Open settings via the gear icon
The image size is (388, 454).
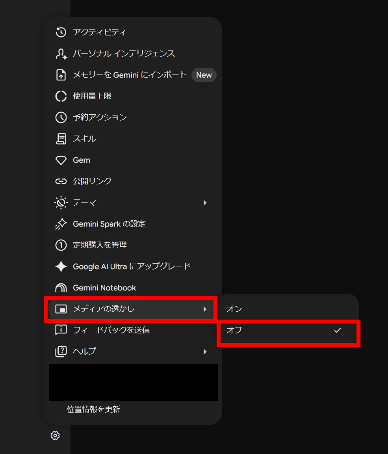pos(55,435)
